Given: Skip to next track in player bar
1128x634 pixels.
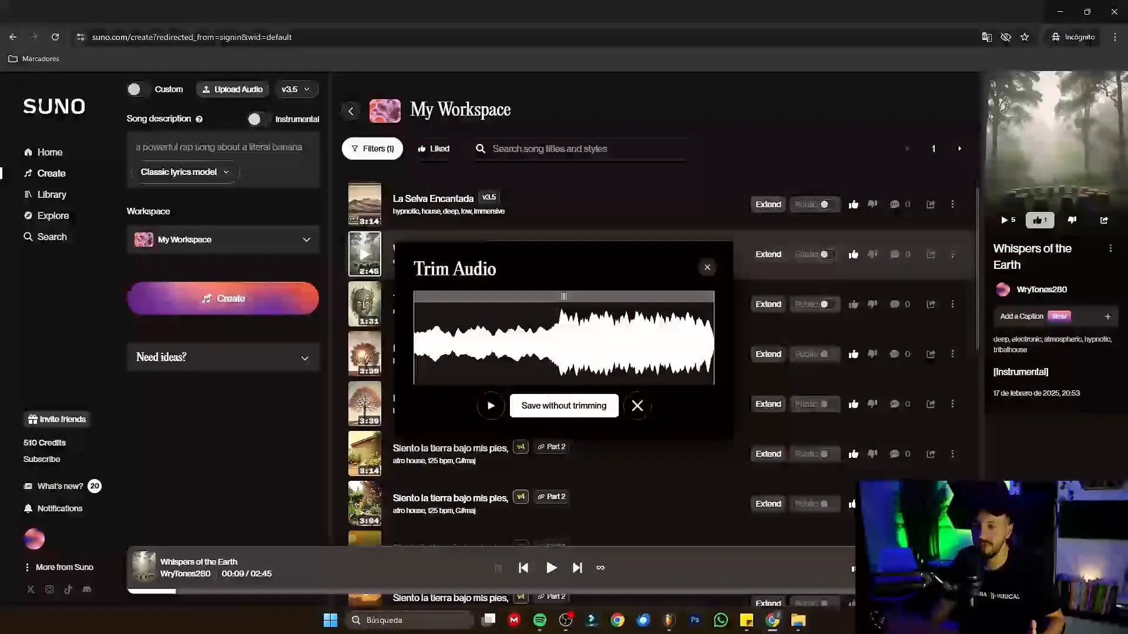Looking at the screenshot, I should (x=578, y=568).
